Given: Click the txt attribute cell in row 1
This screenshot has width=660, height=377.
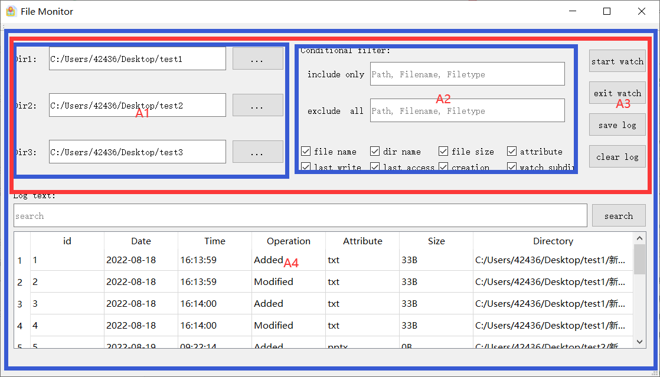Looking at the screenshot, I should coord(362,260).
